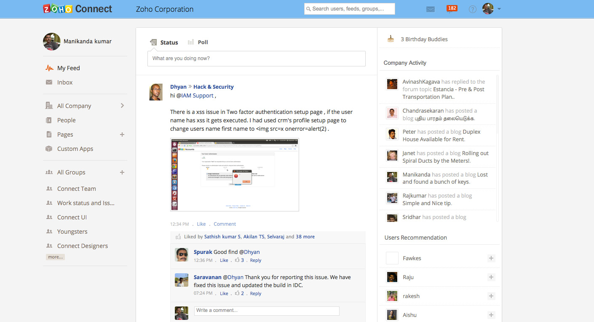Open Dhyan's profile name link

tap(178, 87)
